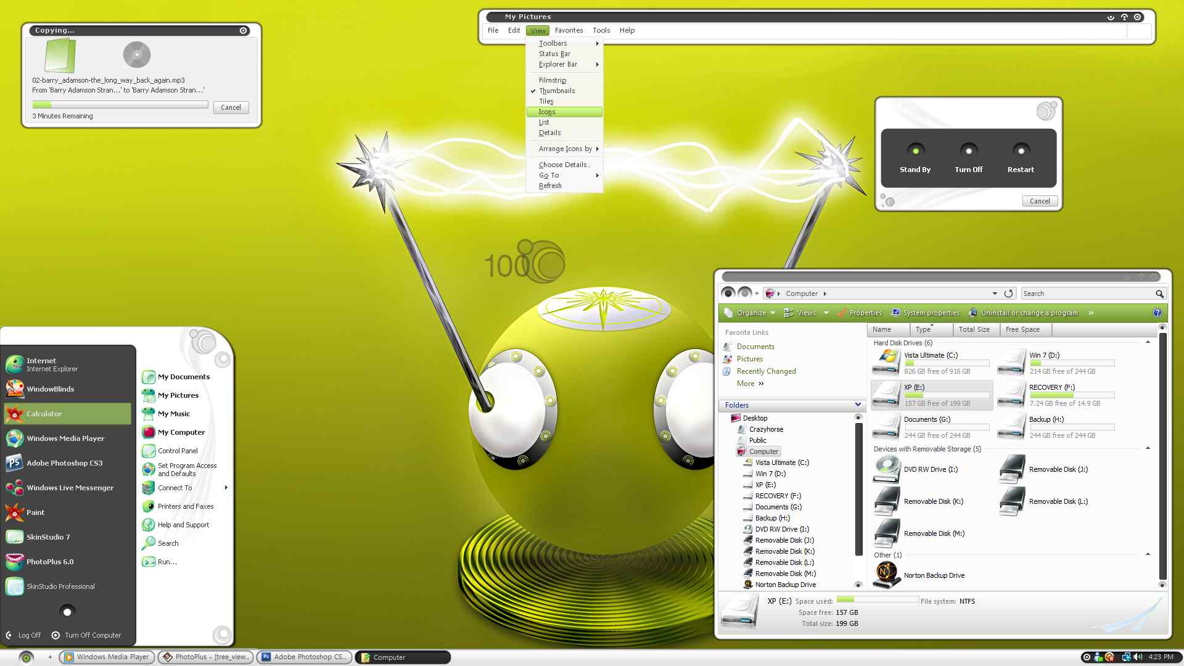Click Uninstall or change a program
Viewport: 1184px width, 666px height.
(1023, 313)
